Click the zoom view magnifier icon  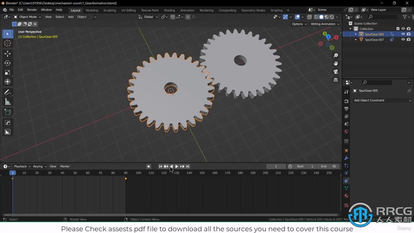click(x=336, y=56)
